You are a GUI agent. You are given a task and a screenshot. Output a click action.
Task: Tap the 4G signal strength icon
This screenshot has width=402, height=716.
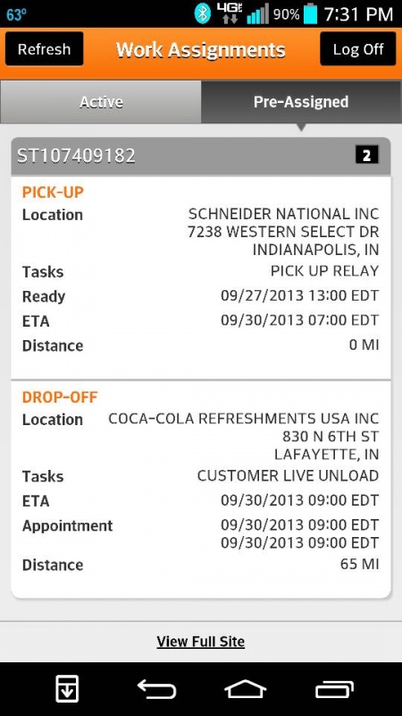coord(258,13)
